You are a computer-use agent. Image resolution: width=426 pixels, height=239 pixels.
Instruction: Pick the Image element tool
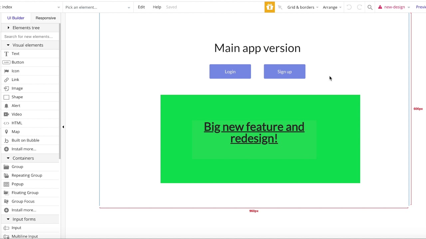click(30, 88)
